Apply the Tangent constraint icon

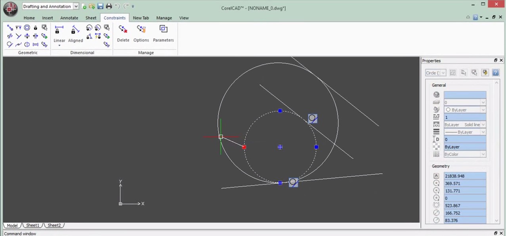coord(10,44)
